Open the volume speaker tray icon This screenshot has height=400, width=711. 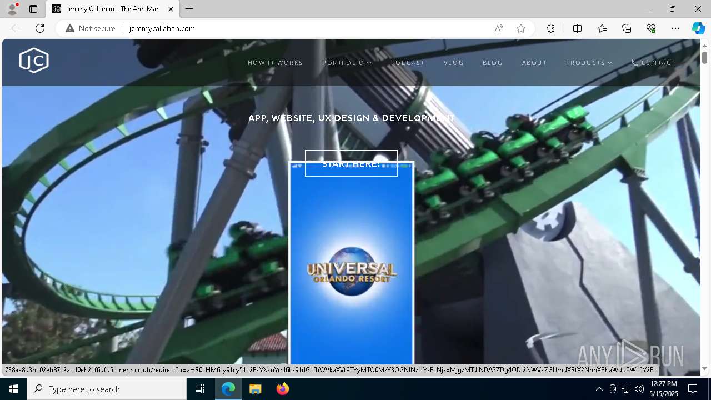(639, 389)
